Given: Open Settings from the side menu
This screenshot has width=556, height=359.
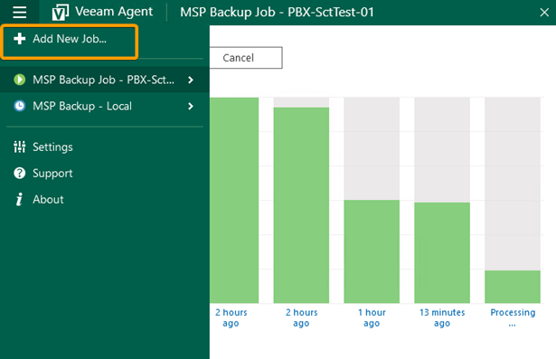Looking at the screenshot, I should pos(52,146).
